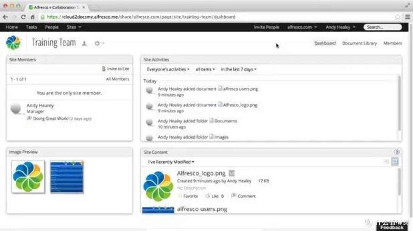413x231 pixels.
Task: Click the Site Activities scrollbar
Action: click(x=399, y=103)
